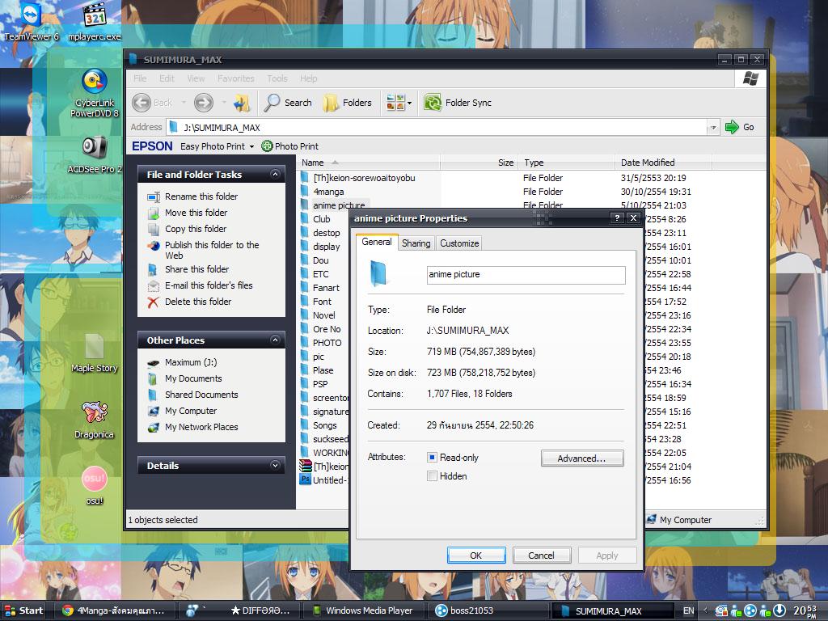Select the Songs folder
The width and height of the screenshot is (828, 621).
click(324, 425)
